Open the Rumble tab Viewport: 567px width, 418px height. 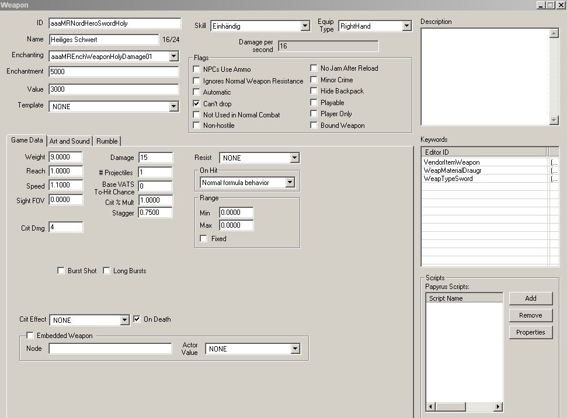tap(107, 141)
